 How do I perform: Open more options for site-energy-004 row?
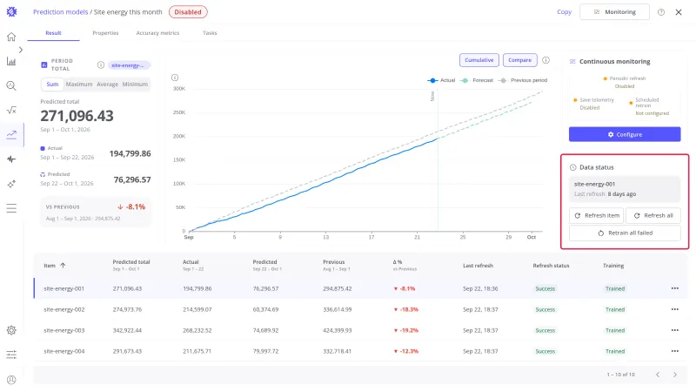tap(675, 351)
